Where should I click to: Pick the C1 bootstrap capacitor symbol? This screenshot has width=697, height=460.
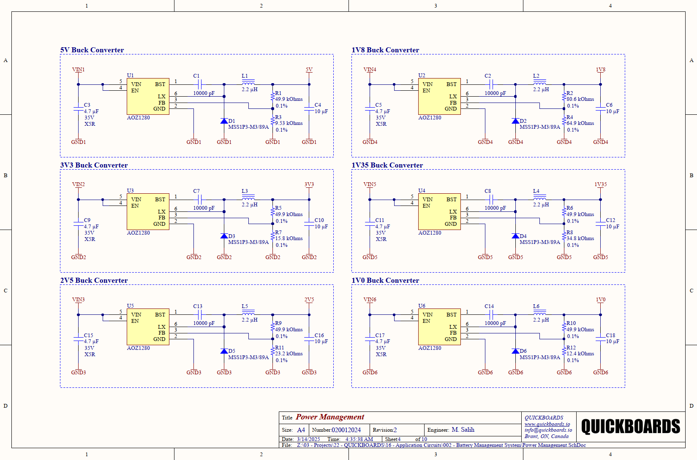[x=200, y=84]
